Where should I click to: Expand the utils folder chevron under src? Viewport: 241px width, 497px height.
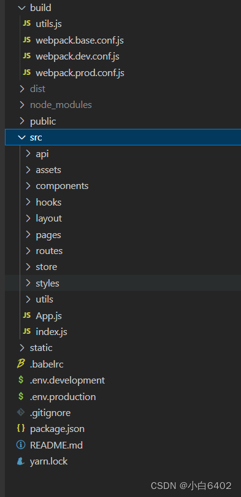(x=28, y=299)
